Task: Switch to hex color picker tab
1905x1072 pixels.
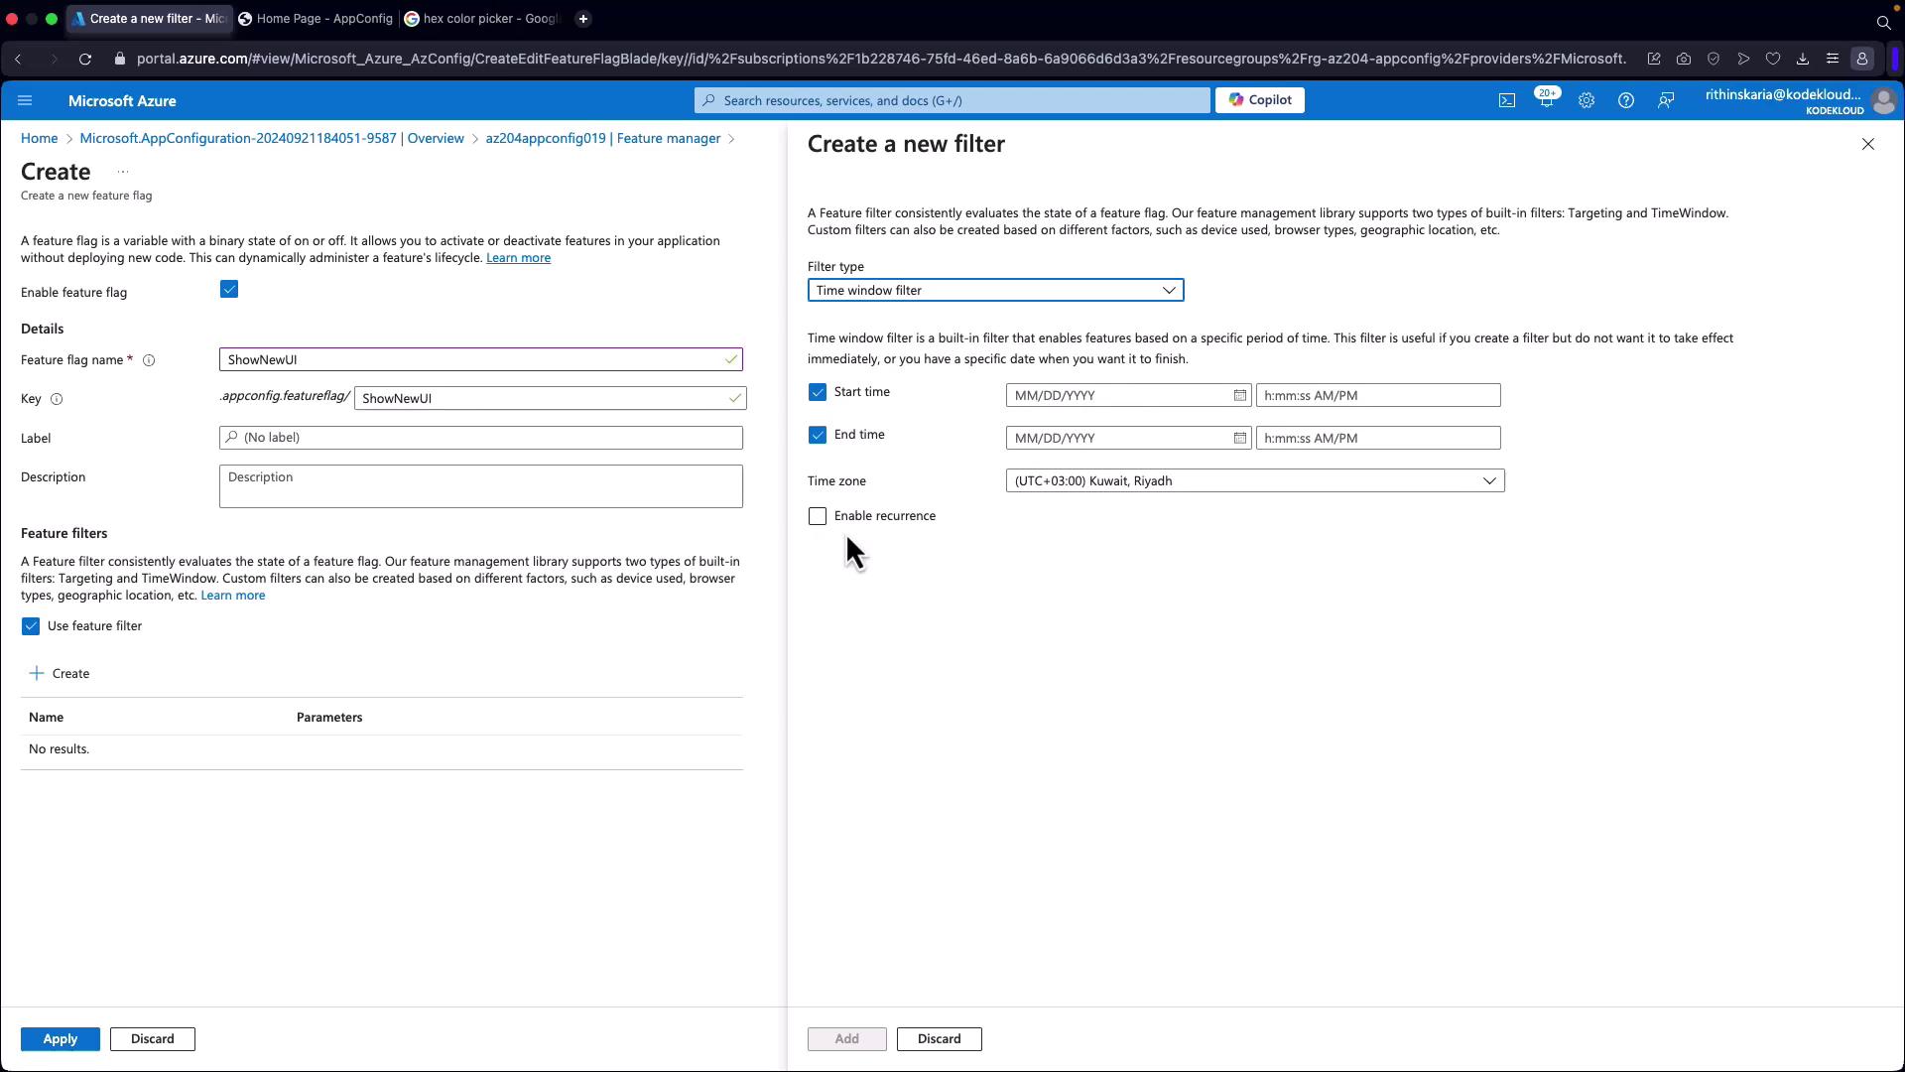Action: 482,19
